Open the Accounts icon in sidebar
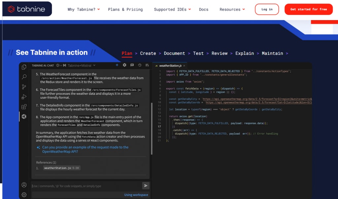 (x=24, y=185)
